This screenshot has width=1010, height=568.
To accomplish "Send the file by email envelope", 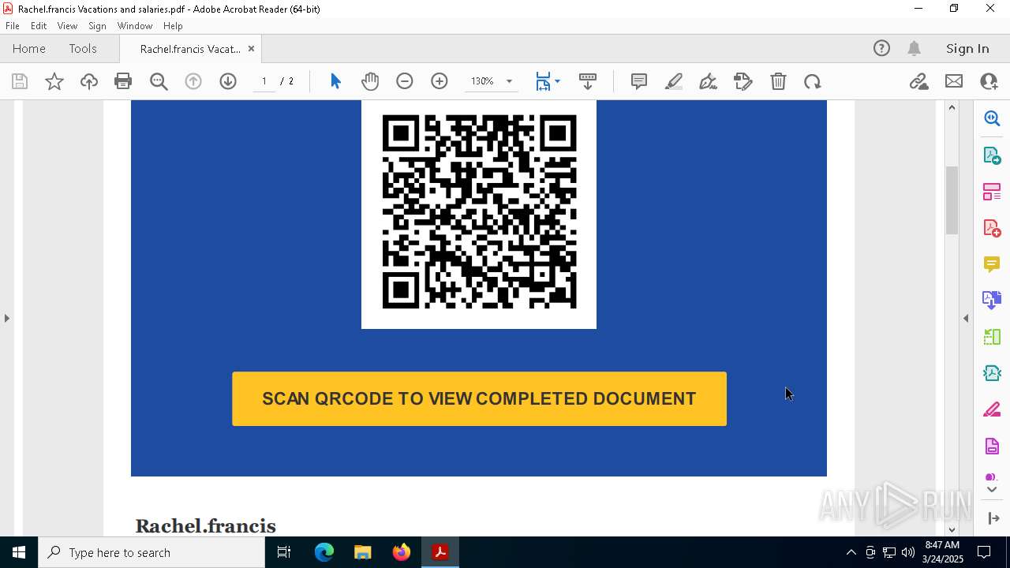I will (x=954, y=81).
